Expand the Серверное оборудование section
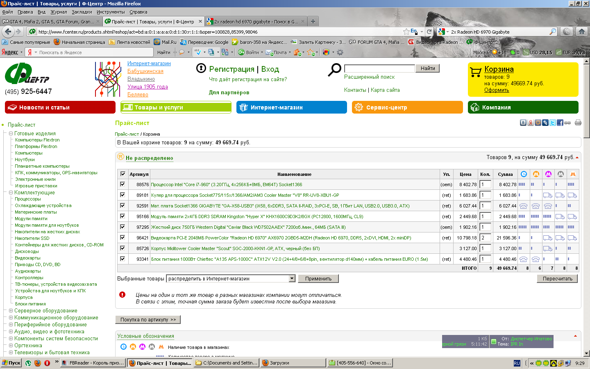The width and height of the screenshot is (590, 369). coord(11,310)
